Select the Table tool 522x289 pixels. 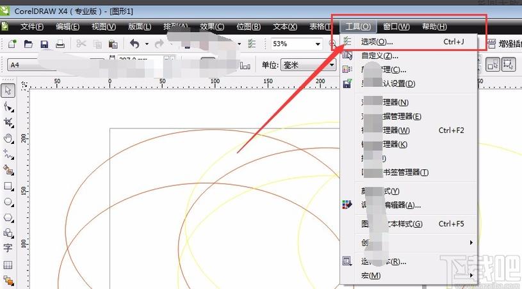point(8,265)
